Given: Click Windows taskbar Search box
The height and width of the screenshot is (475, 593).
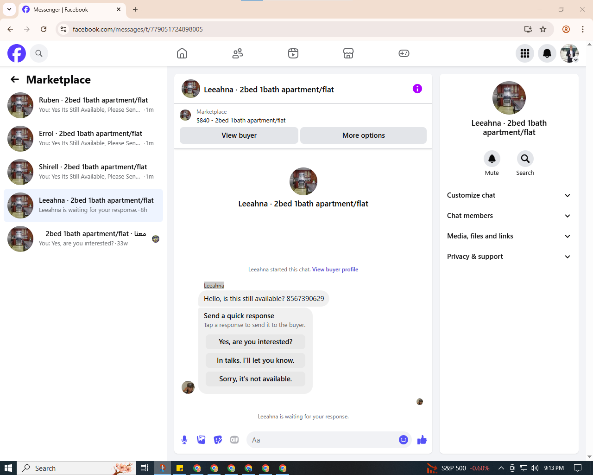Looking at the screenshot, I should click(x=76, y=468).
